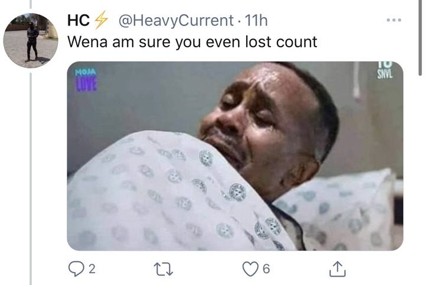Click the HC display name
The width and height of the screenshot is (425, 285).
point(79,20)
